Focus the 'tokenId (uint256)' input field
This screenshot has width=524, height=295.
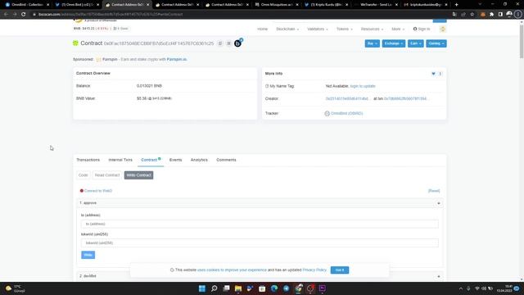click(260, 243)
